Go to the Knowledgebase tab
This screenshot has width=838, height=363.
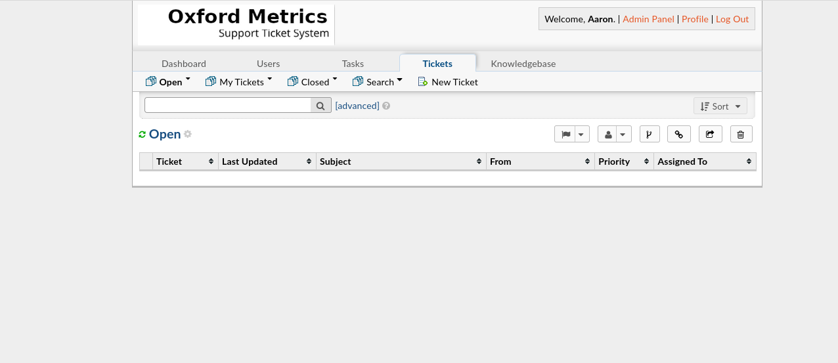[523, 64]
